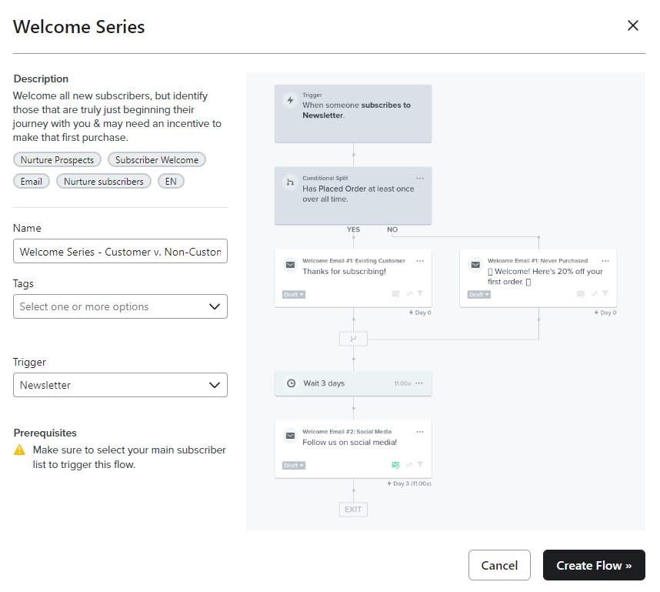
Task: Click the Never Purchased email envelope icon
Action: point(475,265)
